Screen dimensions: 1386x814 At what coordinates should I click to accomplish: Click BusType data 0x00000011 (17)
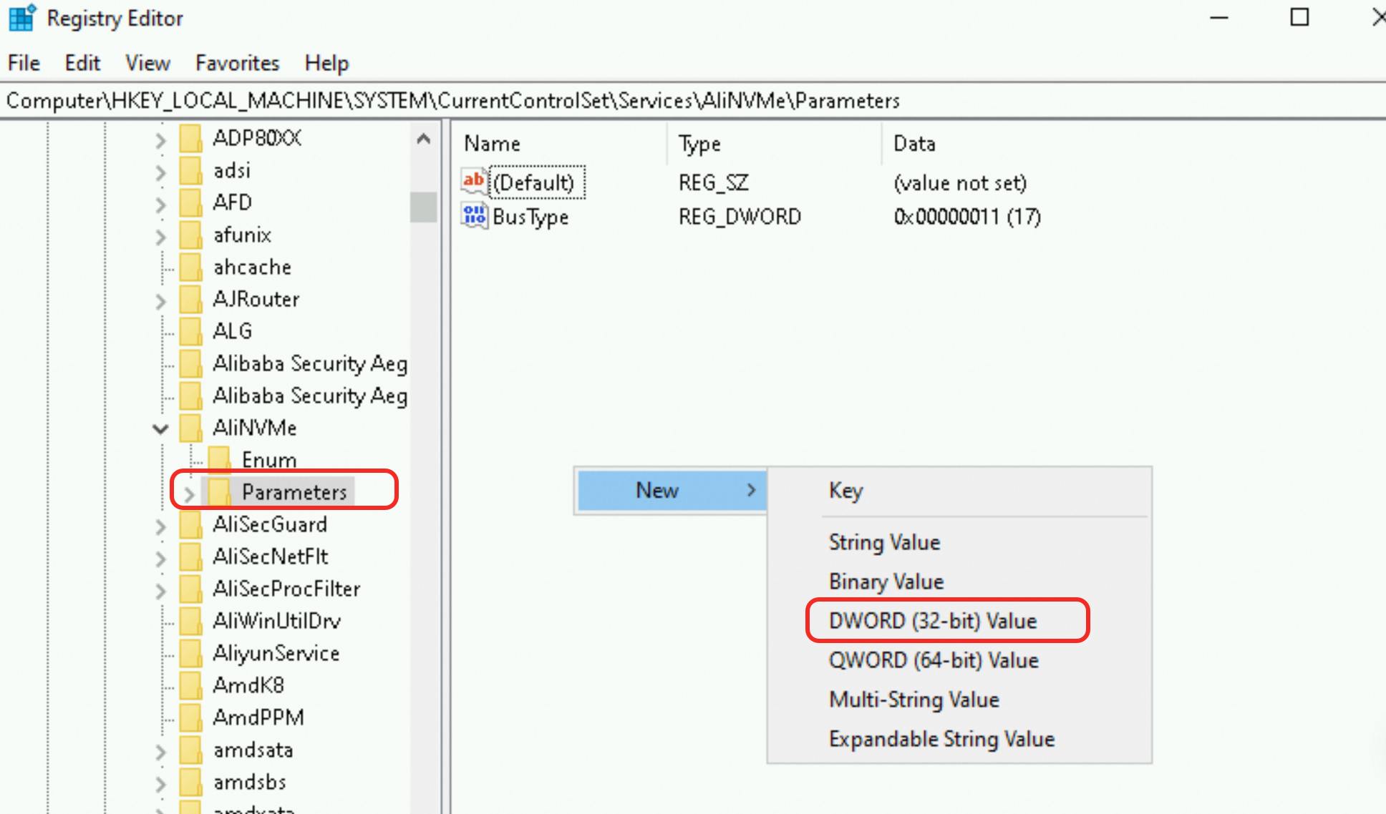point(967,216)
